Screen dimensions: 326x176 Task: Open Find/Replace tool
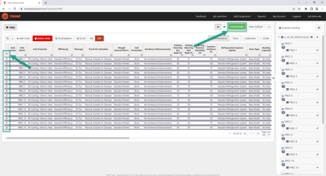63,38
